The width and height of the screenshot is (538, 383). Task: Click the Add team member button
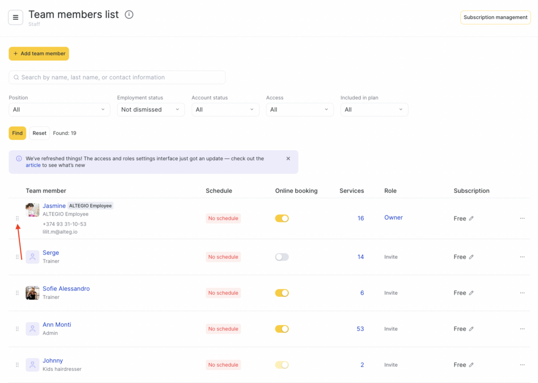pos(39,54)
